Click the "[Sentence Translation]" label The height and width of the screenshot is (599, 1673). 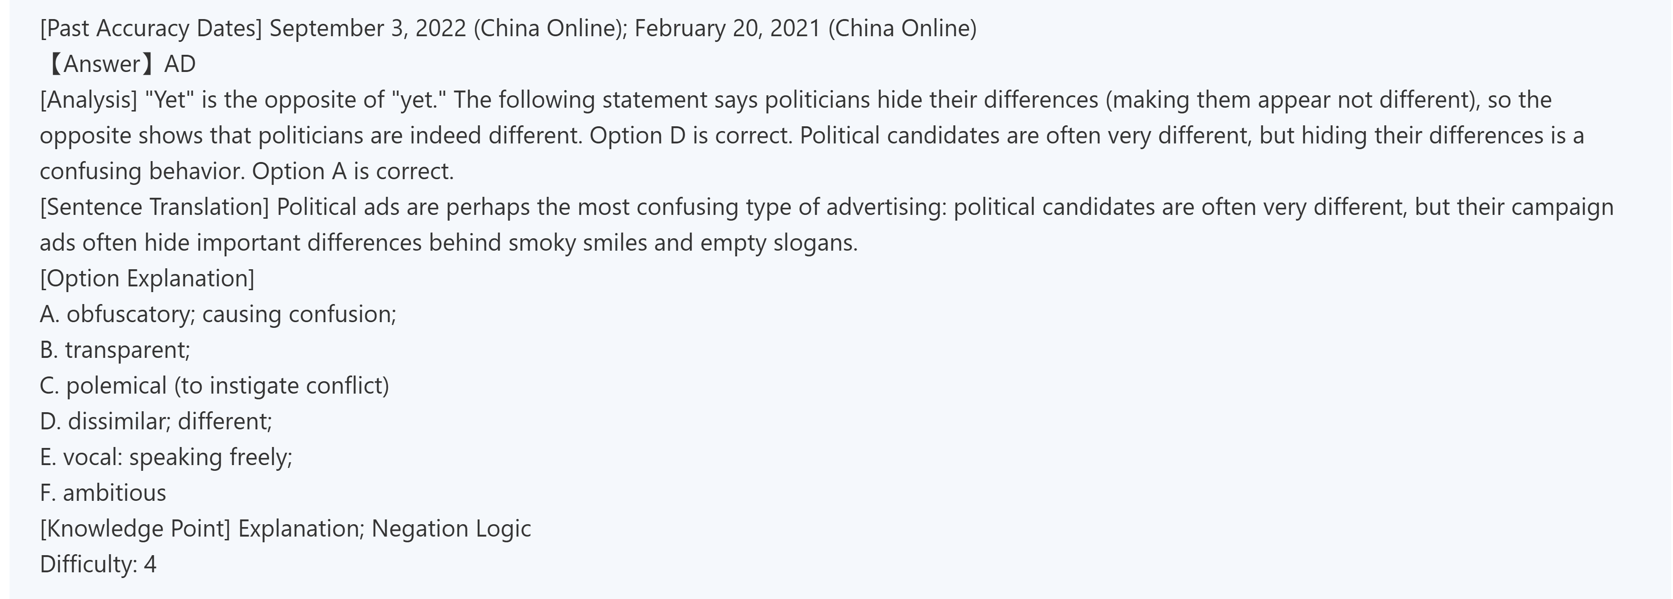pos(154,207)
